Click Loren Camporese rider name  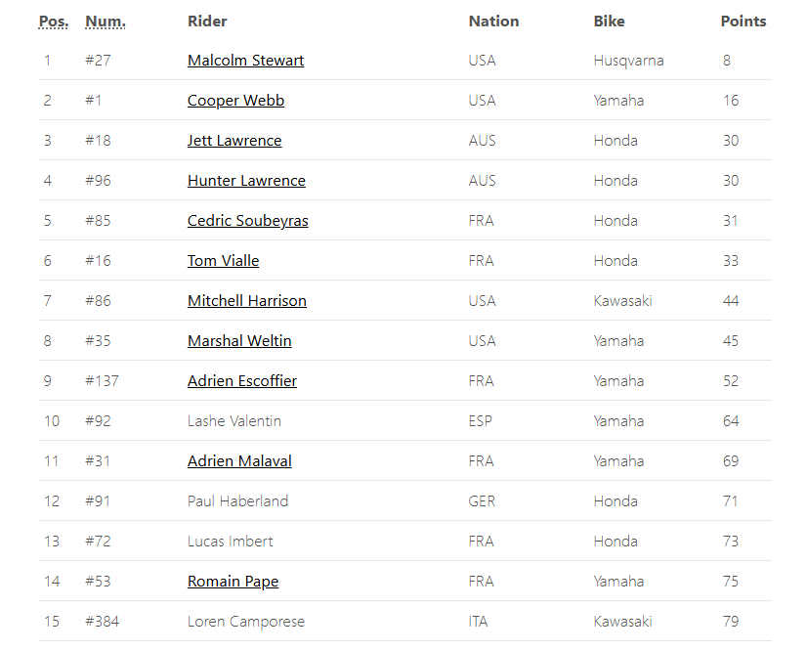[246, 622]
